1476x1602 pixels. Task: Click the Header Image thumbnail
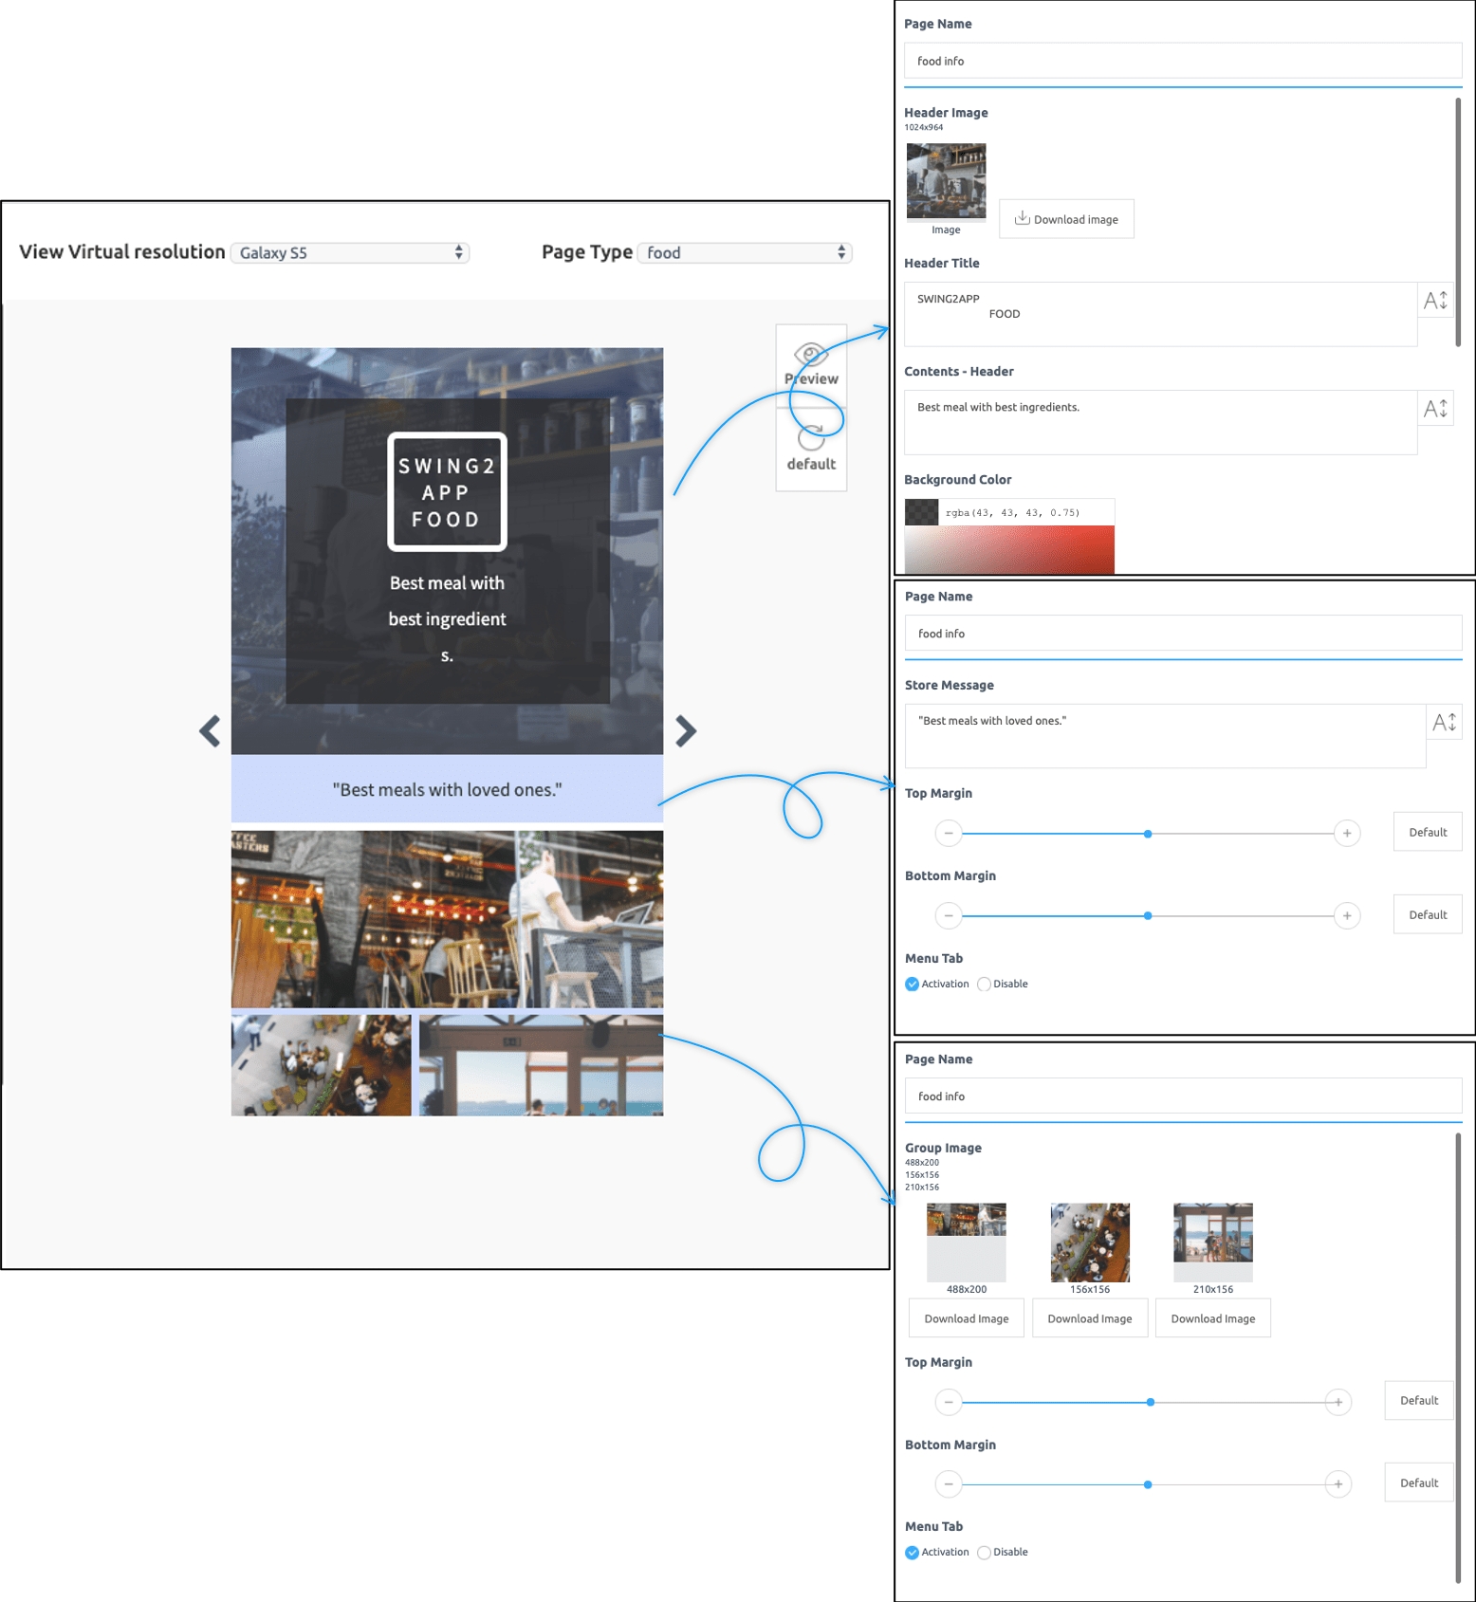[x=946, y=181]
